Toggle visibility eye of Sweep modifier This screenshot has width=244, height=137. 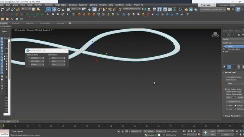pyautogui.click(x=224, y=46)
